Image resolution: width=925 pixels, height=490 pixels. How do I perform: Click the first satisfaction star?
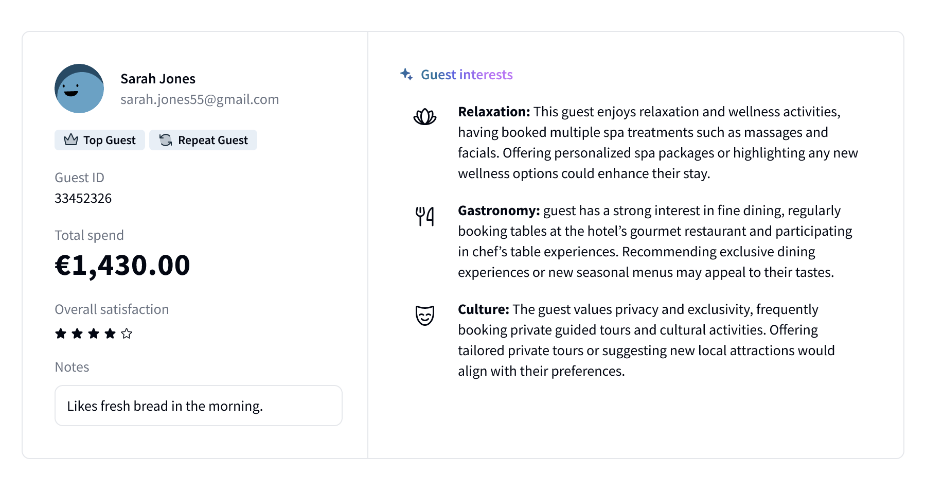tap(61, 334)
